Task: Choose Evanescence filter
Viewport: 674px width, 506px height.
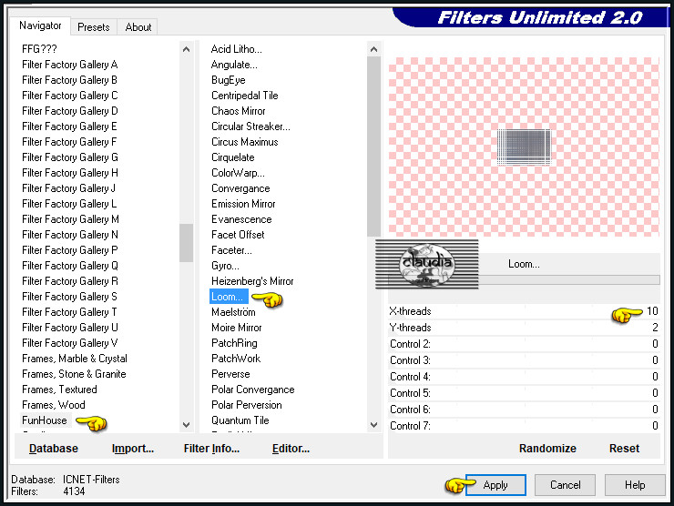Action: click(x=241, y=219)
